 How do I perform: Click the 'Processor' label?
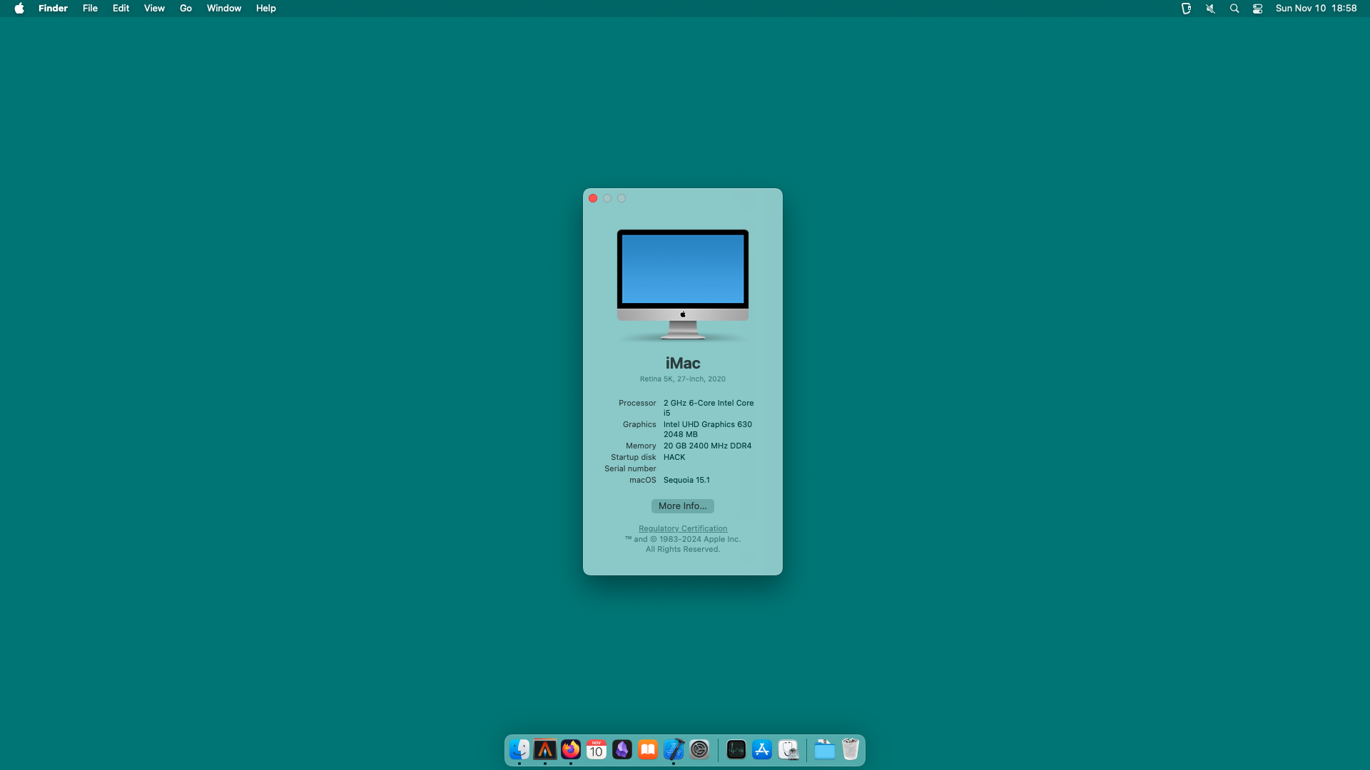click(637, 403)
